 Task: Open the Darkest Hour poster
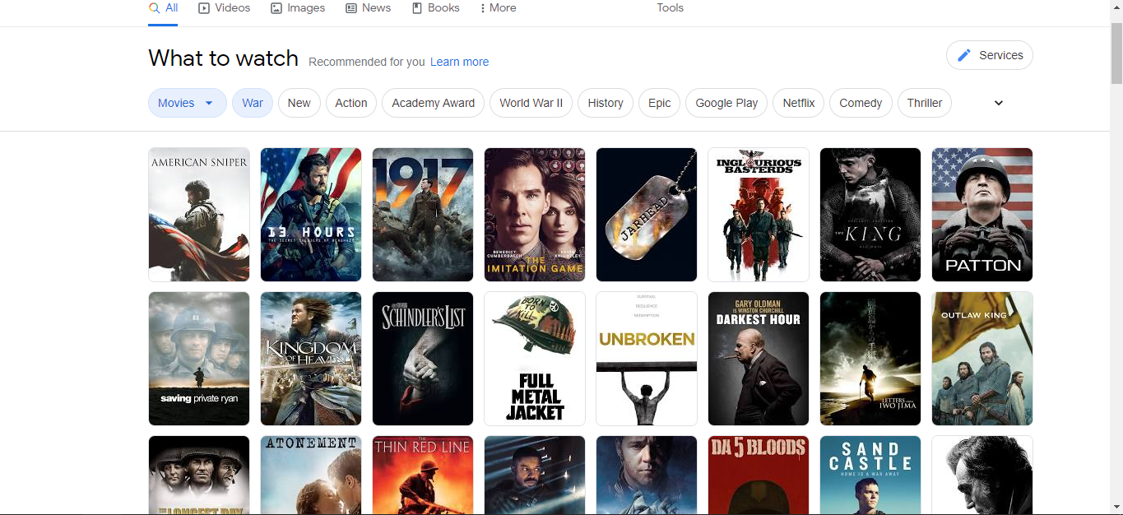(759, 359)
